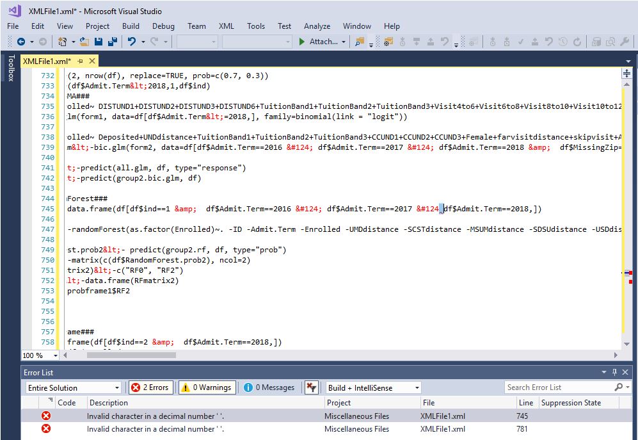
Task: Open the Debug menu
Action: coord(163,26)
